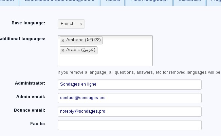Remove the Amharic language tag
The image size is (221, 136).
tap(63, 41)
